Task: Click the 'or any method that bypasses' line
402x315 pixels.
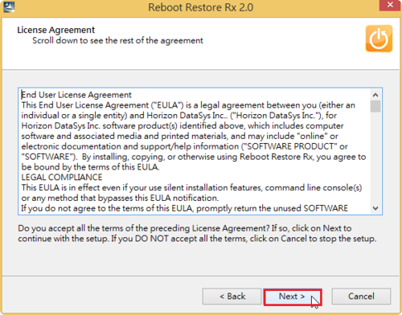Action: tap(120, 198)
